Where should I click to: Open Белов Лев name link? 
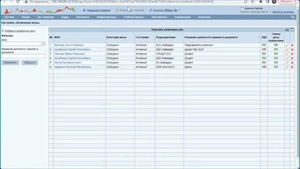[x=67, y=62]
